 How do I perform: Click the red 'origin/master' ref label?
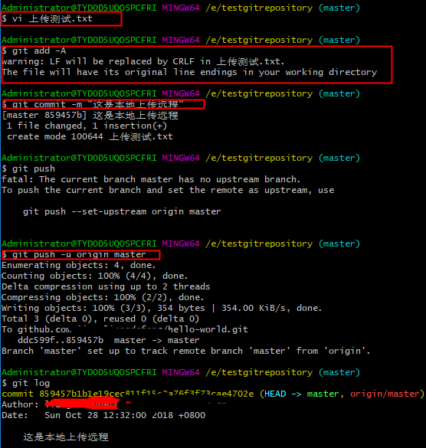click(x=385, y=394)
